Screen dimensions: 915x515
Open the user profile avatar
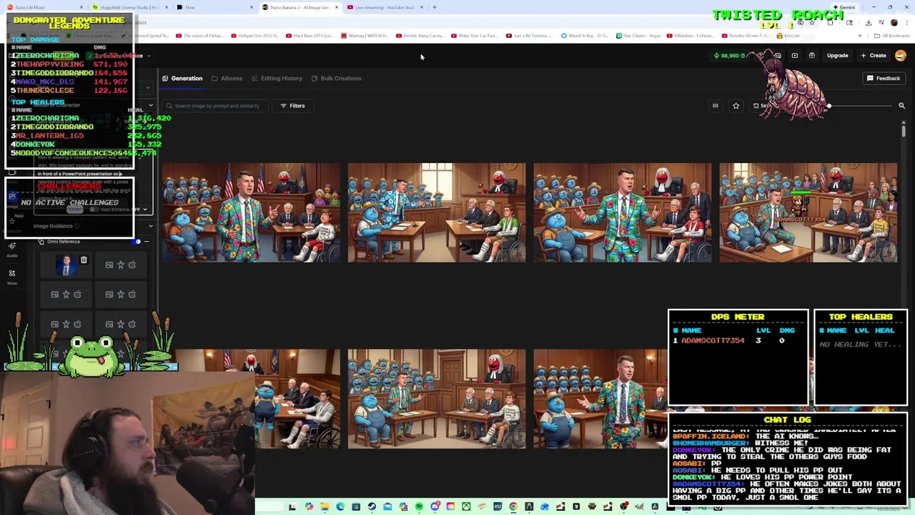point(901,55)
